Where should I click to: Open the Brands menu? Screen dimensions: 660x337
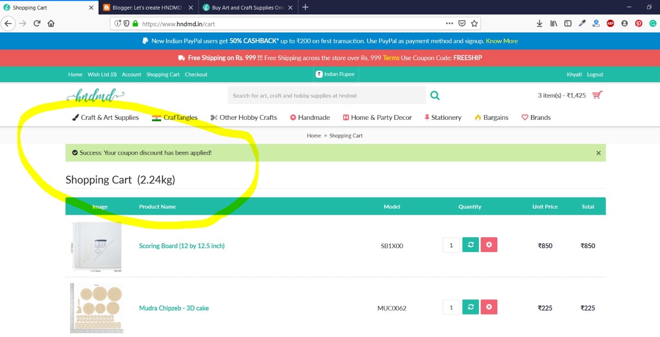[x=536, y=117]
